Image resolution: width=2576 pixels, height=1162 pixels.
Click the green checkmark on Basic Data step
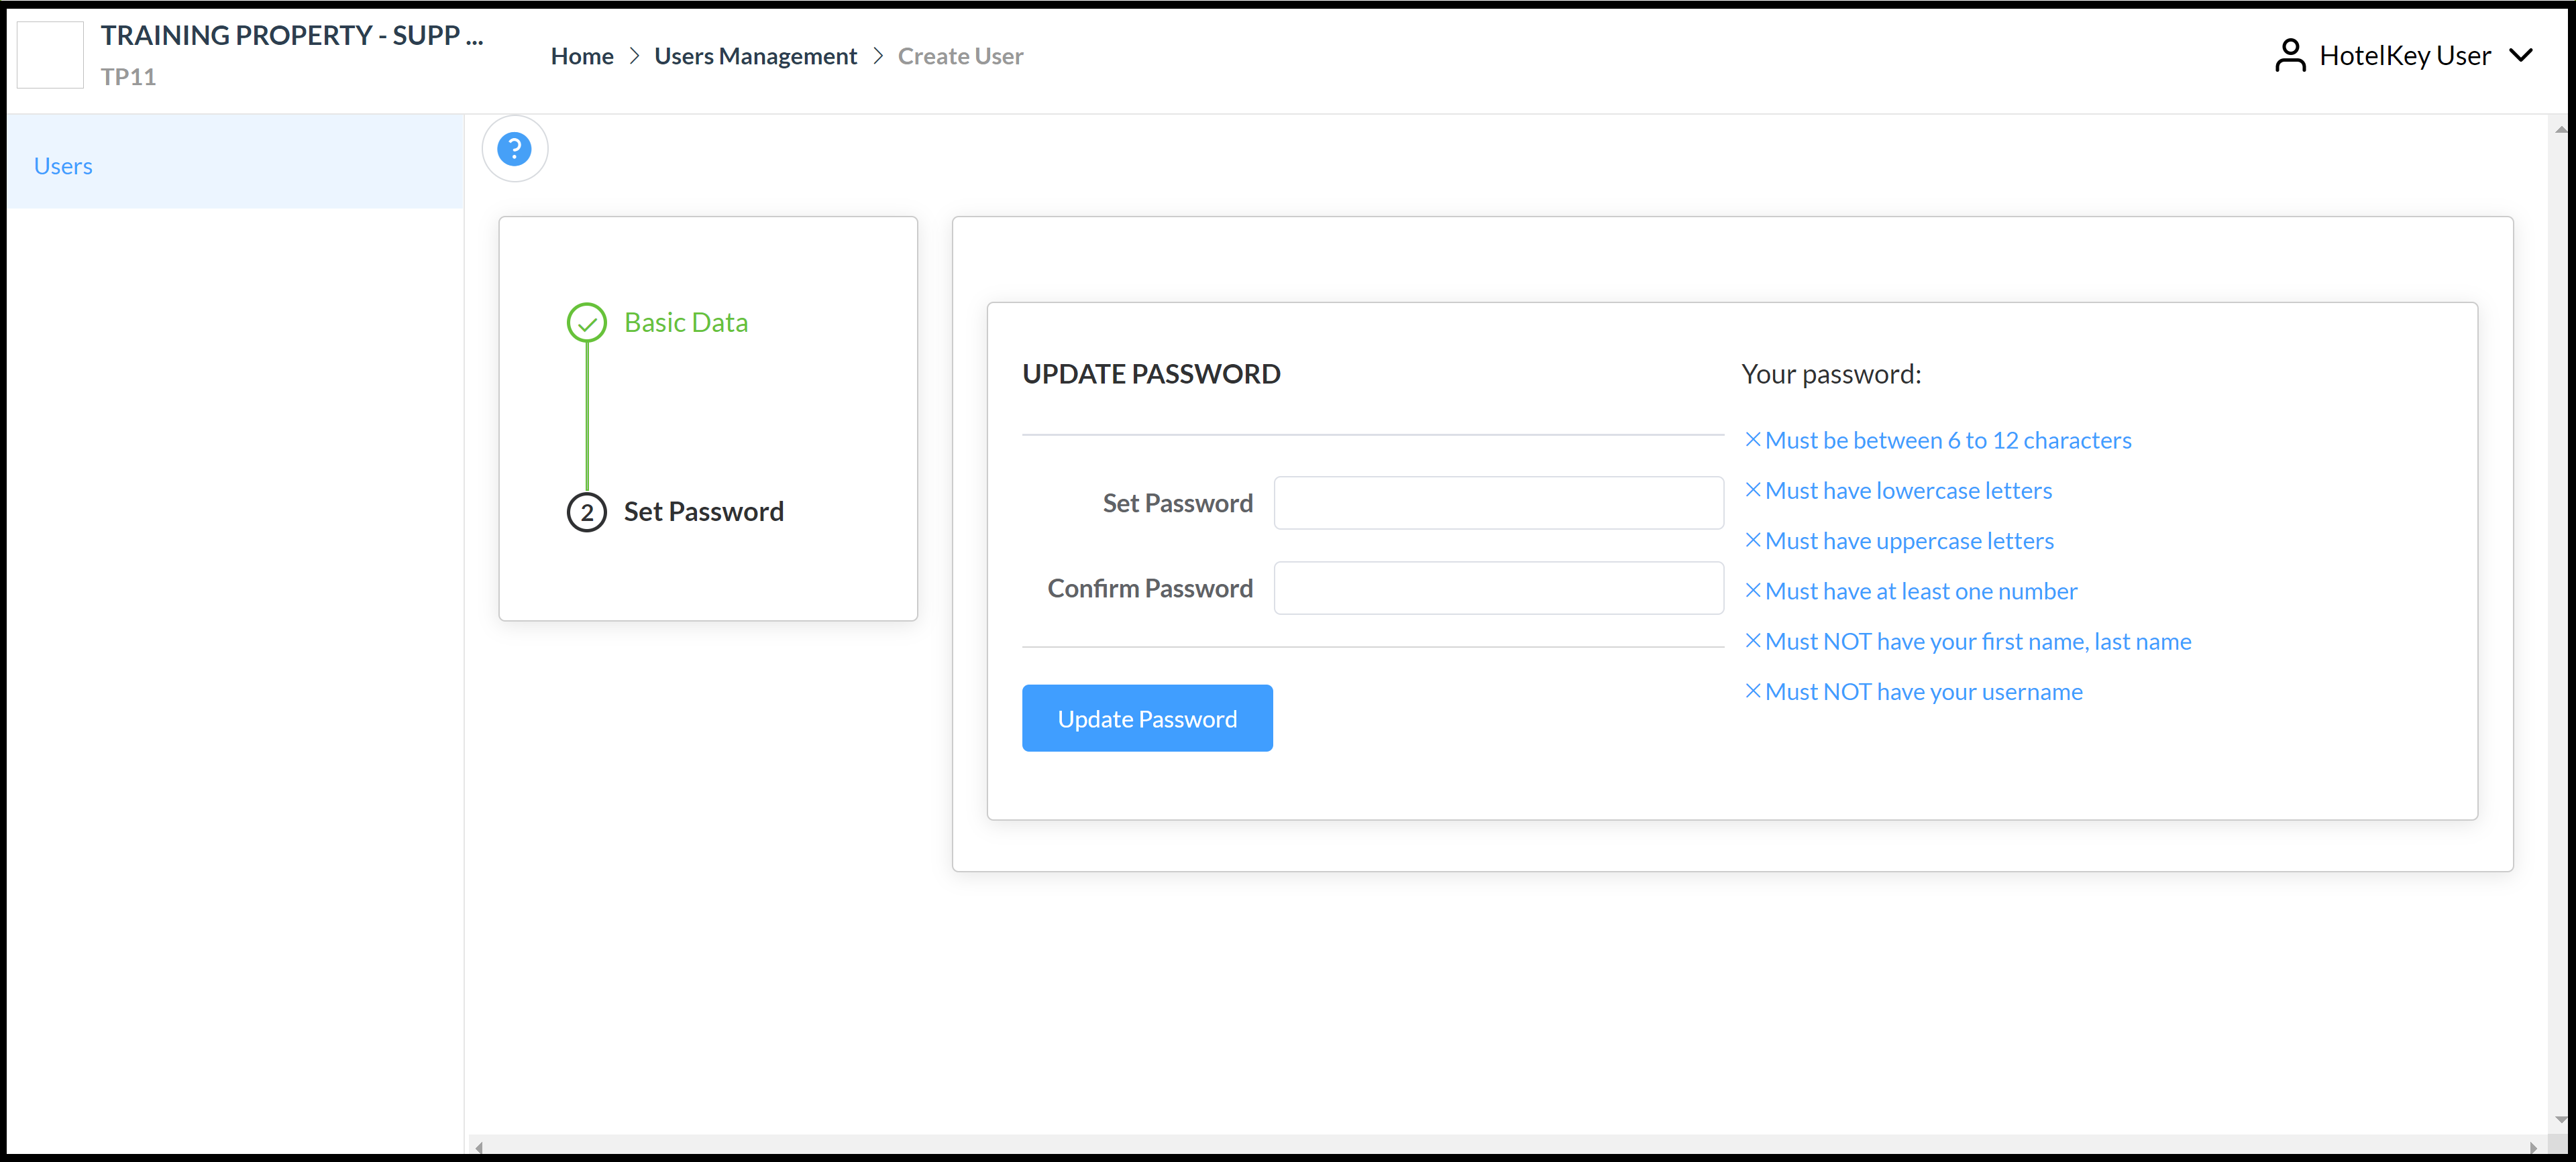(x=587, y=323)
